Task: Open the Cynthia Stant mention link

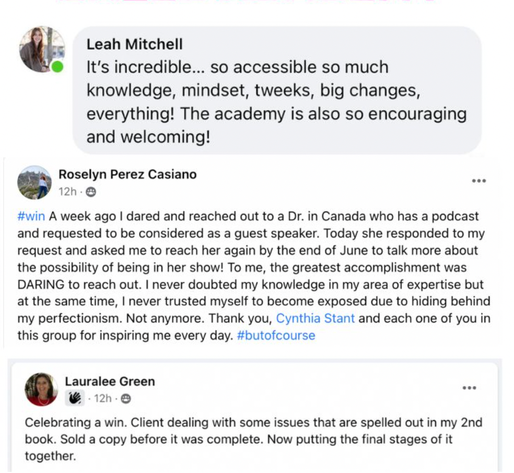Action: (315, 318)
